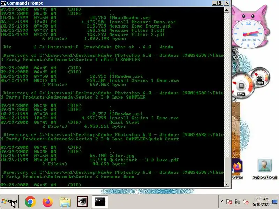Click the 'Quick Start' directory entry
This screenshot has width=279, height=209.
(x=125, y=122)
